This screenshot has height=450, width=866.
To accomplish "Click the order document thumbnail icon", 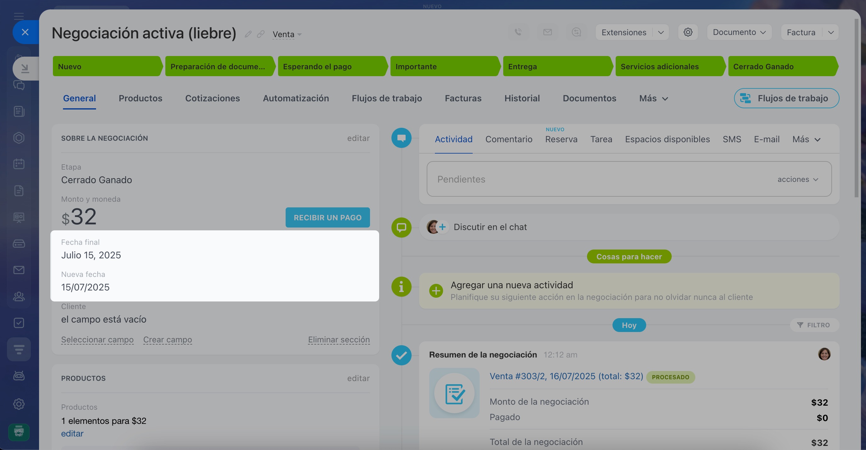I will click(x=454, y=393).
